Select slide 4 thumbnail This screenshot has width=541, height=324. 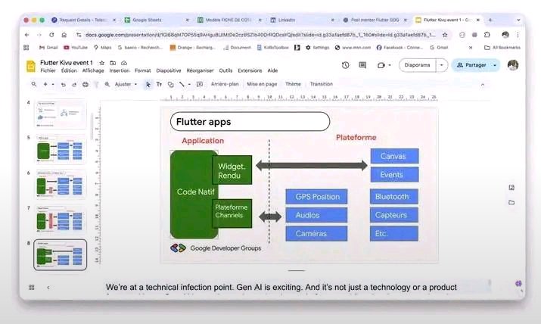pos(61,114)
